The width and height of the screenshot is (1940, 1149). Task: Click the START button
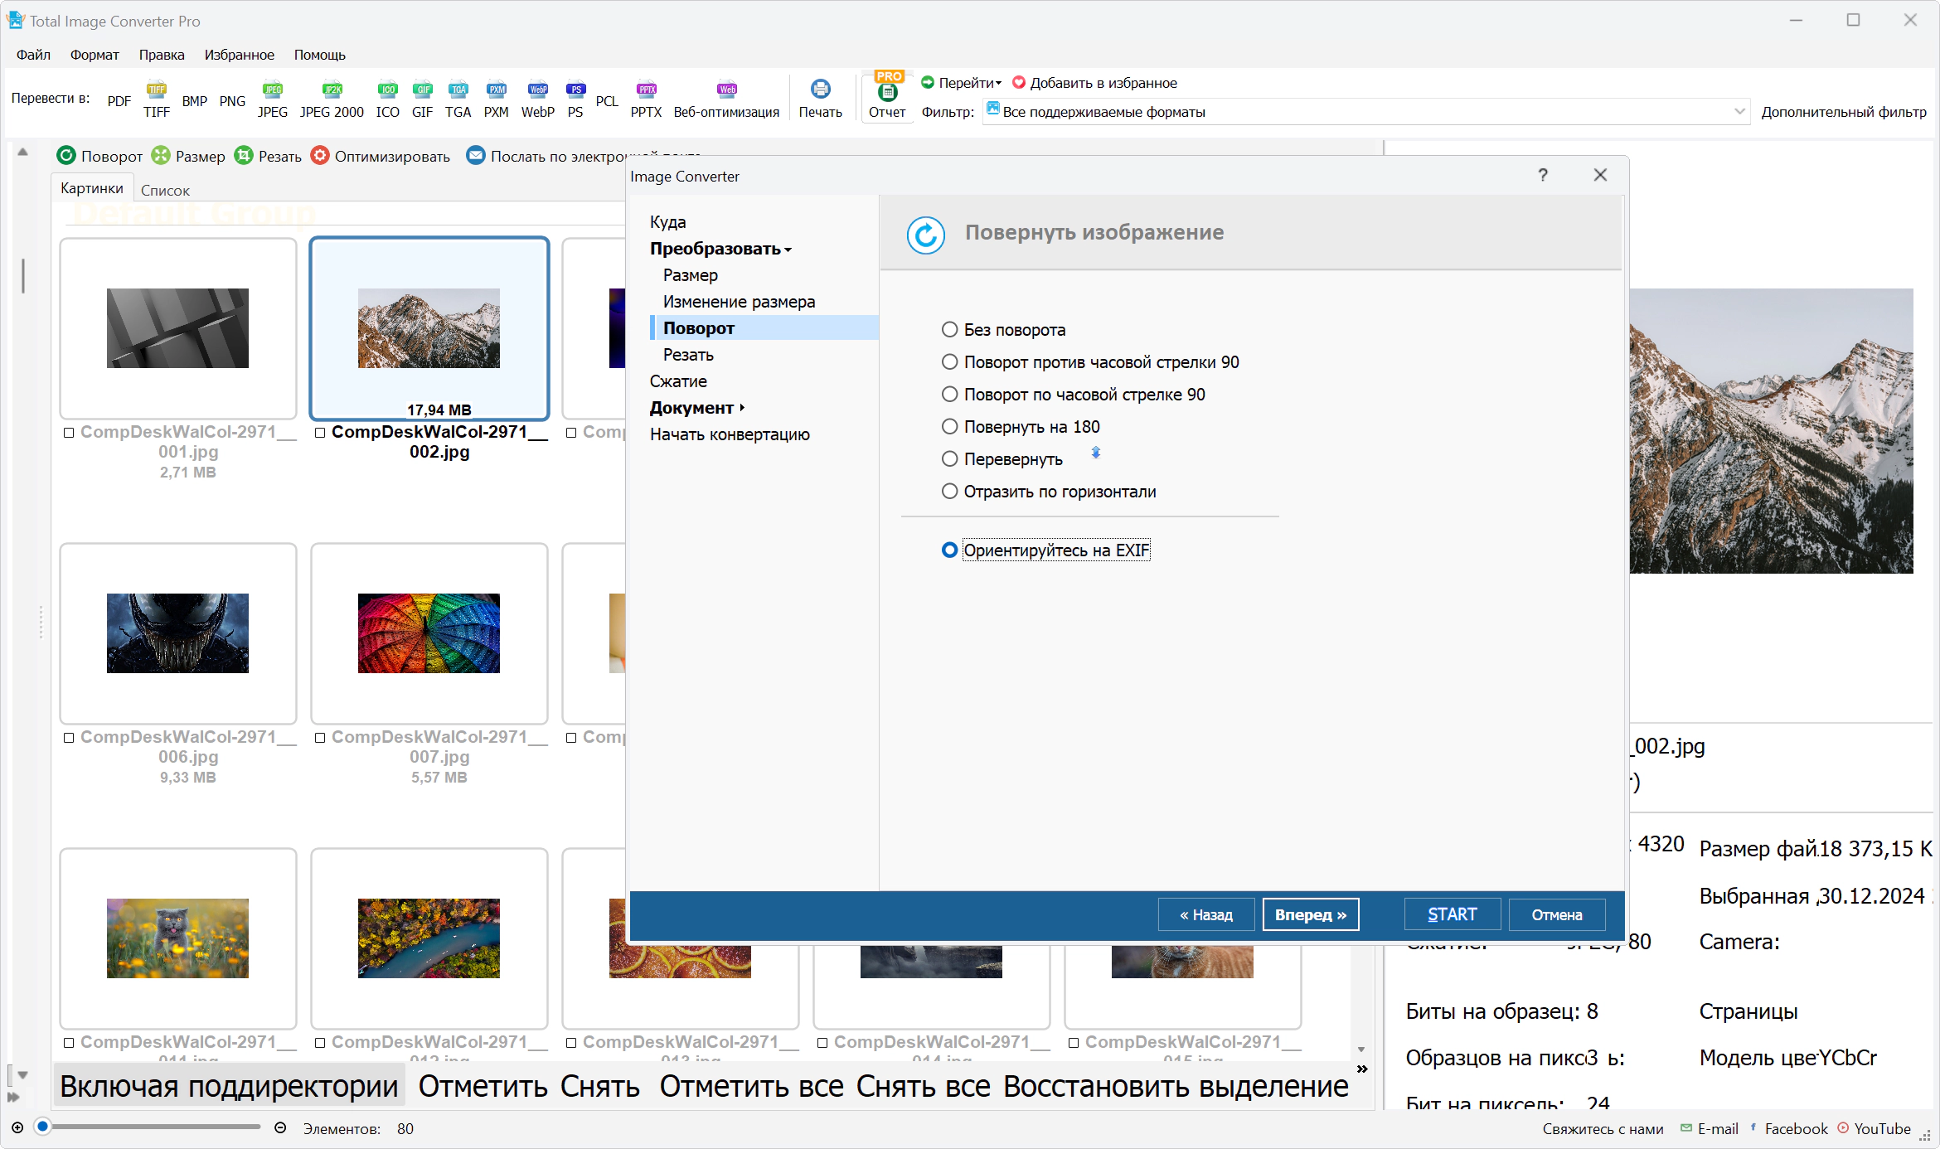1452,914
